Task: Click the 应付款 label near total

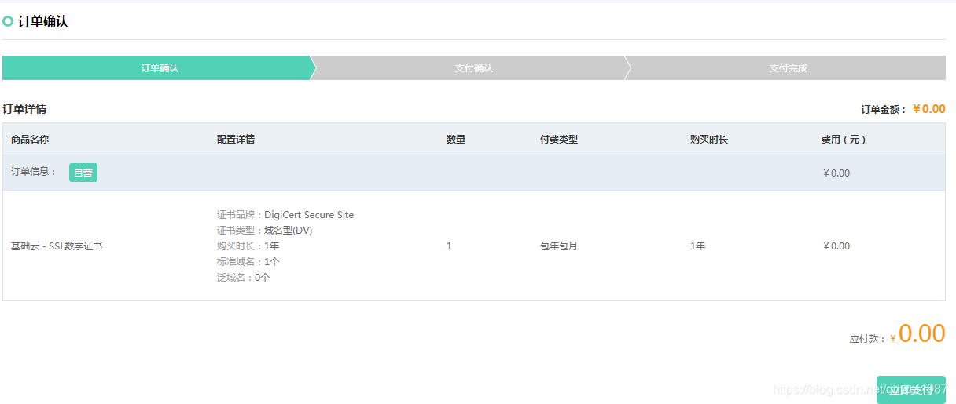Action: coord(868,339)
